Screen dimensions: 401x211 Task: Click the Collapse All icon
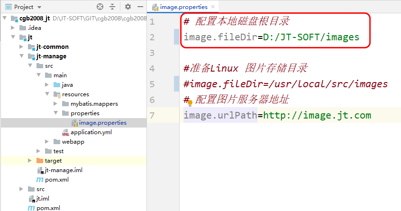[x=112, y=7]
